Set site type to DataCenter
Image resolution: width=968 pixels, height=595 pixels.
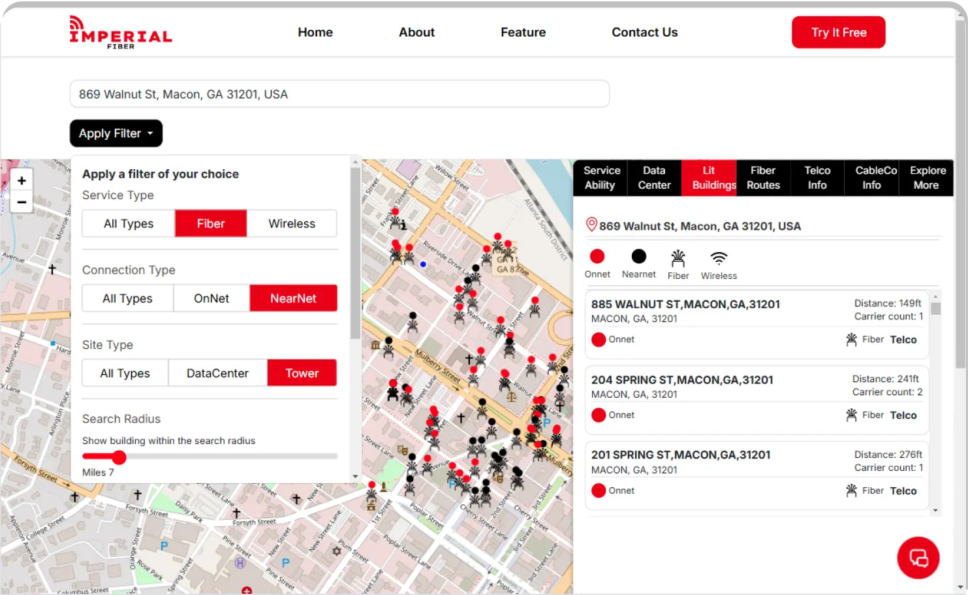(x=217, y=374)
